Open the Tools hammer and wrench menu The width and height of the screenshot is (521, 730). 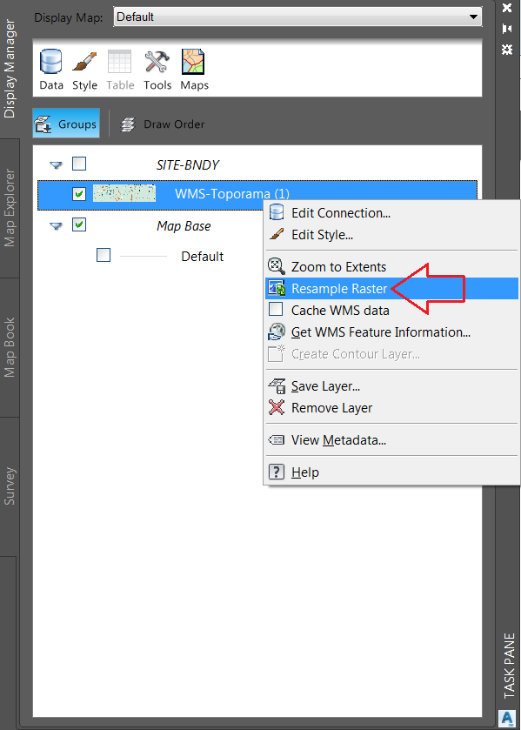click(157, 70)
